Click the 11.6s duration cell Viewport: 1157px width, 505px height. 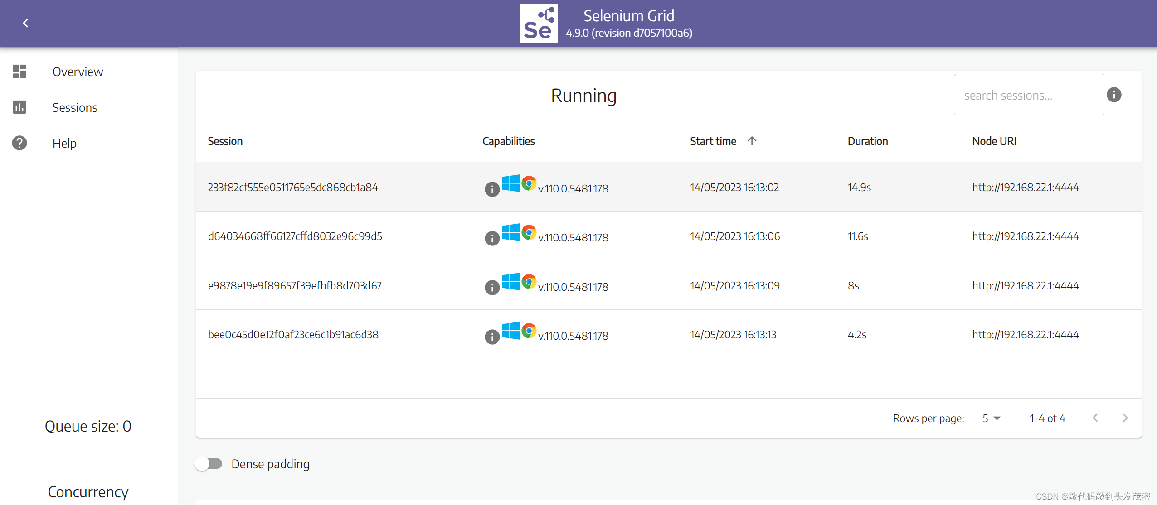click(858, 236)
